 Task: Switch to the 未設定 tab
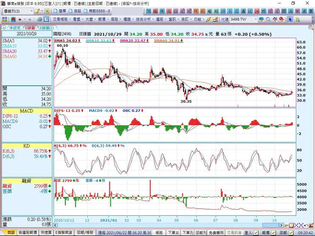click(x=15, y=28)
